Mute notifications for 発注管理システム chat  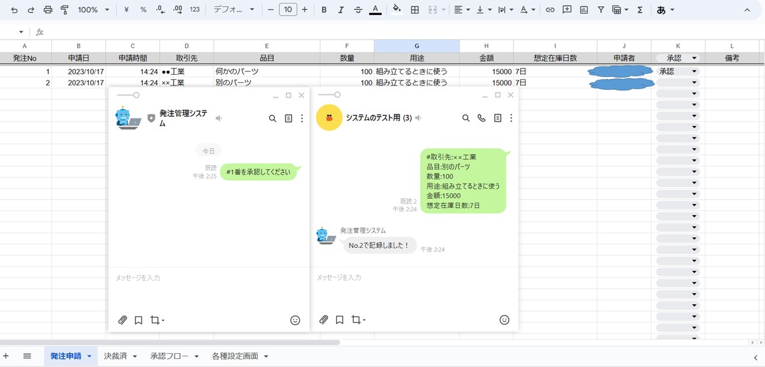(x=219, y=118)
